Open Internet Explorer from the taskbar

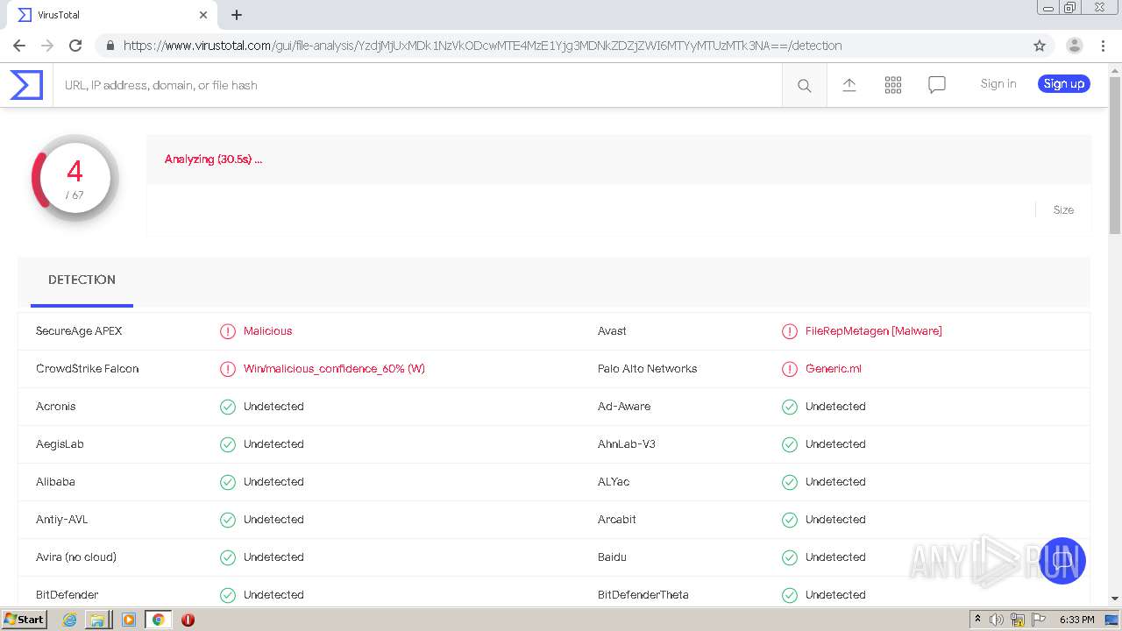pos(70,620)
